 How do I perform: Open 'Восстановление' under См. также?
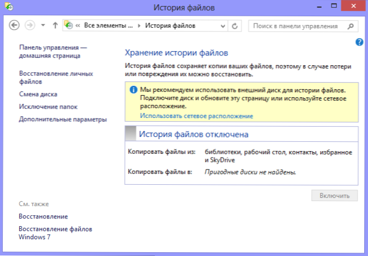click(43, 216)
